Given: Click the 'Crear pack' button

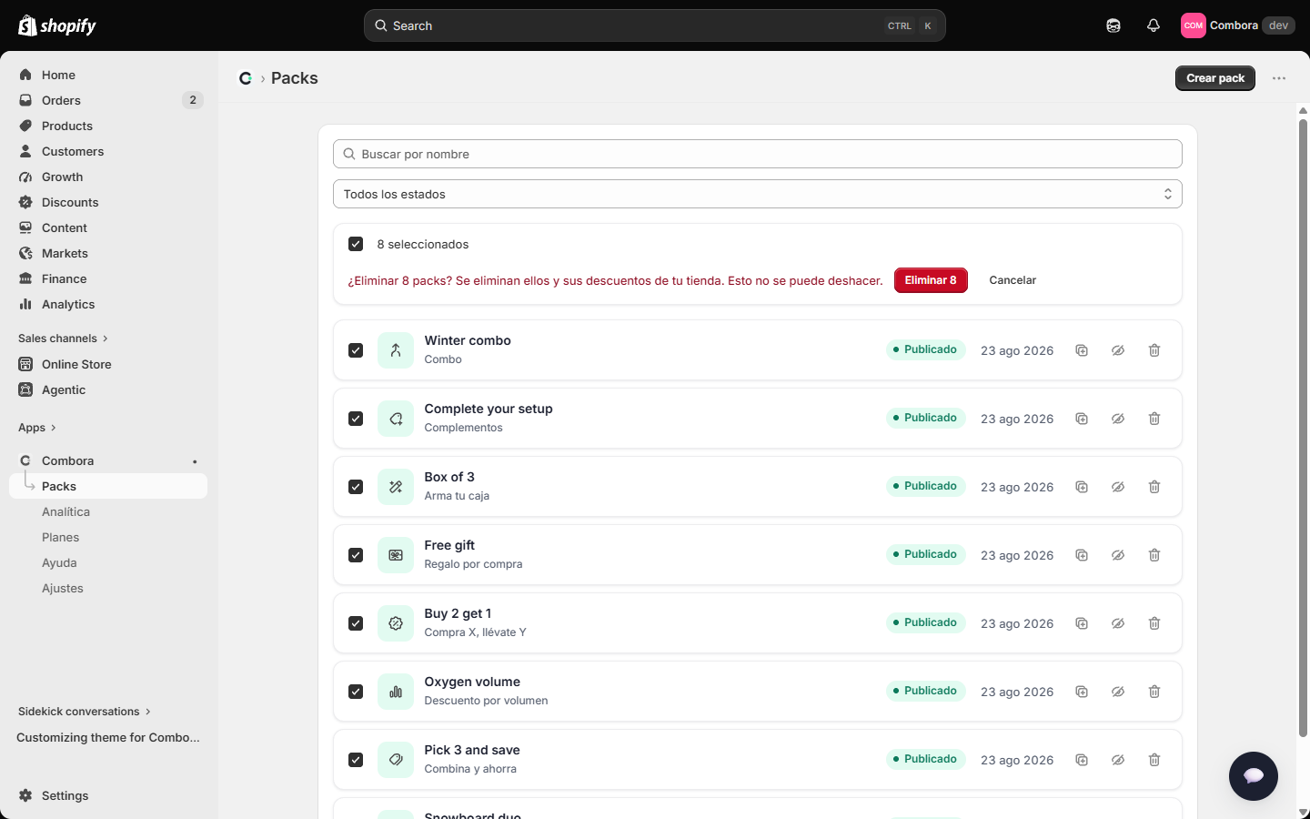Looking at the screenshot, I should coord(1215,78).
